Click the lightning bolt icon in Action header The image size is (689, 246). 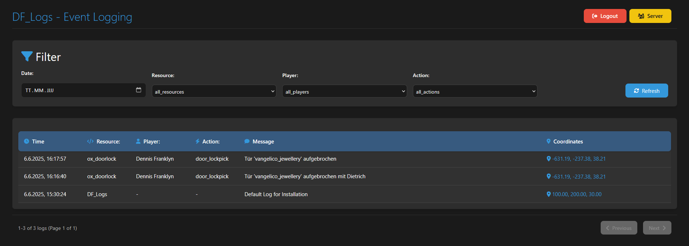click(x=197, y=141)
